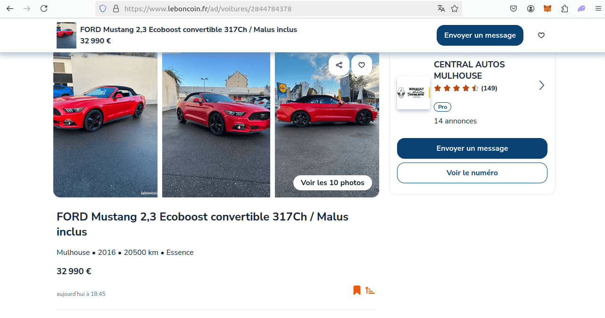This screenshot has width=605, height=318.
Task: Open Firefox account icon
Action: [x=530, y=8]
